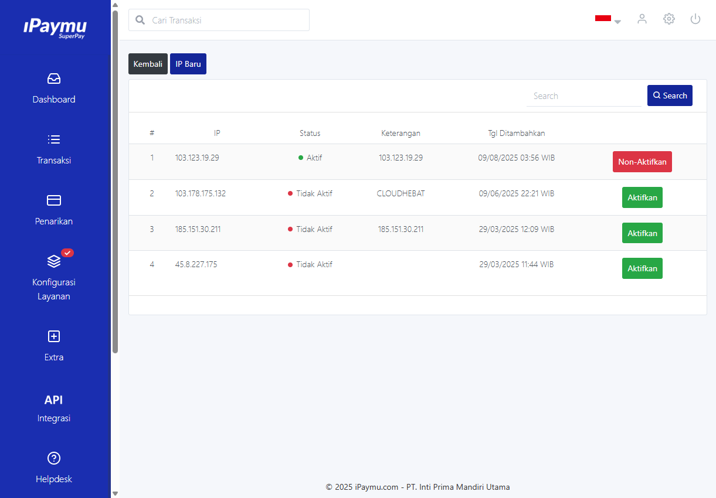Click IP address 45.8.227.175
The height and width of the screenshot is (498, 716).
coord(196,264)
